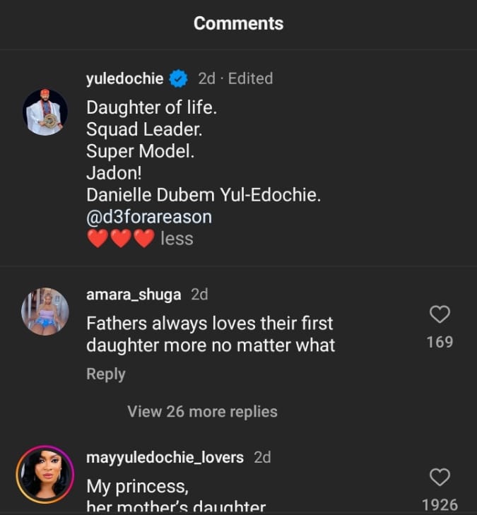Like mayyuledochie_lovers' comment with the heart
The height and width of the screenshot is (515, 477).
440,478
